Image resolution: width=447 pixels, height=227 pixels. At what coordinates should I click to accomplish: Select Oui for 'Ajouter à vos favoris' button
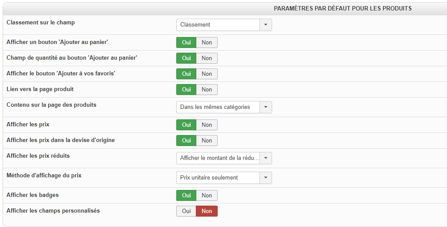click(186, 74)
